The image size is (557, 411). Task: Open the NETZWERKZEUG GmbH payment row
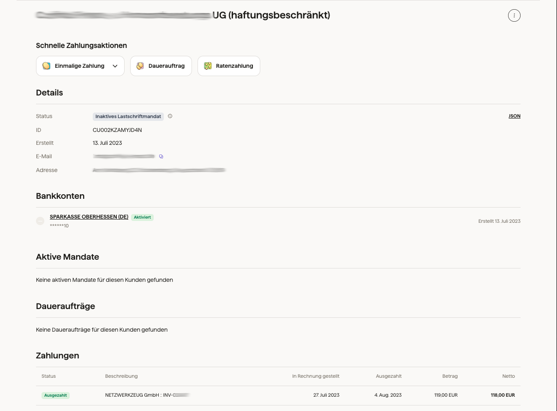[x=278, y=395]
